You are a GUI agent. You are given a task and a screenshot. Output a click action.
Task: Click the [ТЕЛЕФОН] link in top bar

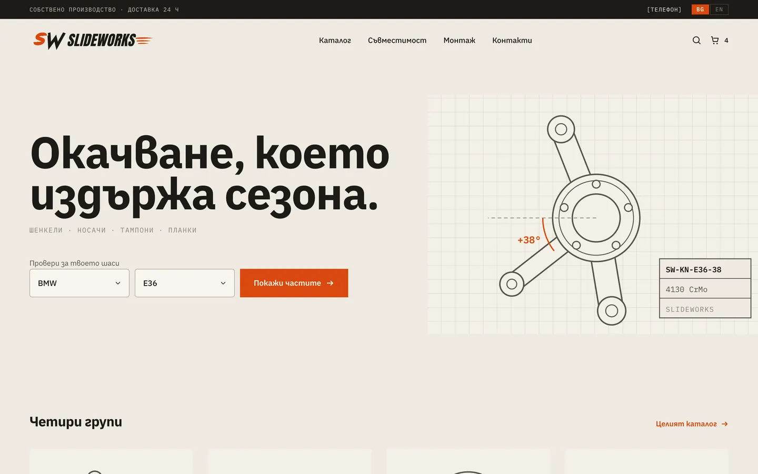pyautogui.click(x=664, y=9)
